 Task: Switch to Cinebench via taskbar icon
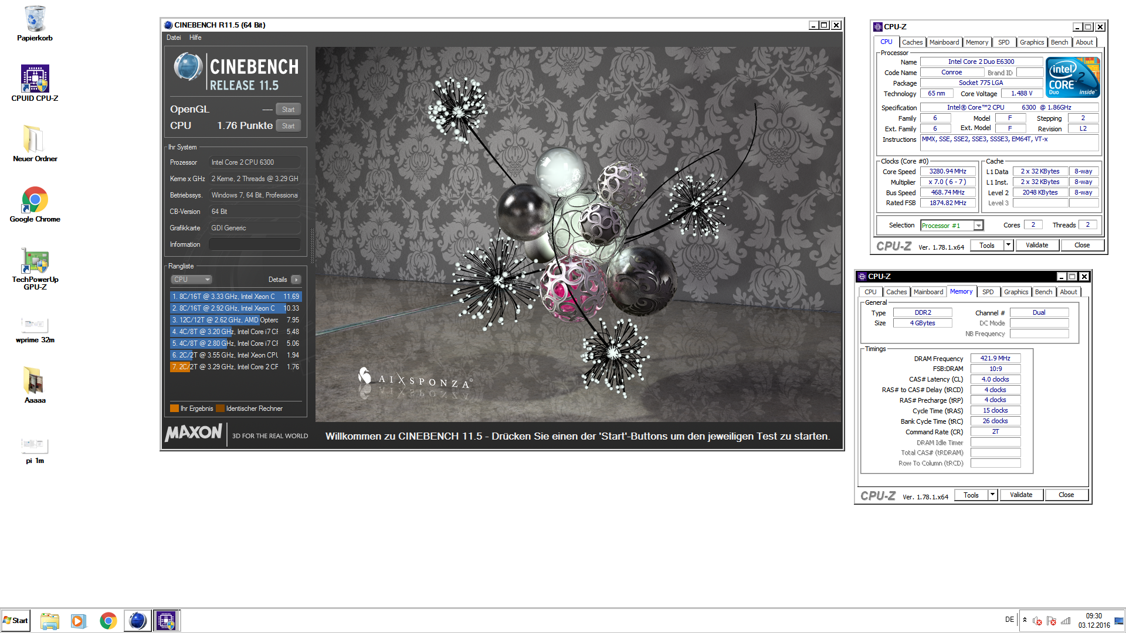click(137, 621)
